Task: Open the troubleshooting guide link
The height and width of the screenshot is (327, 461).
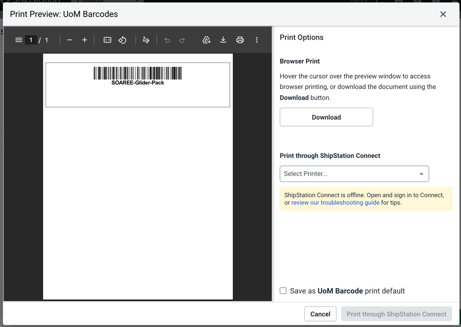Action: pyautogui.click(x=335, y=203)
